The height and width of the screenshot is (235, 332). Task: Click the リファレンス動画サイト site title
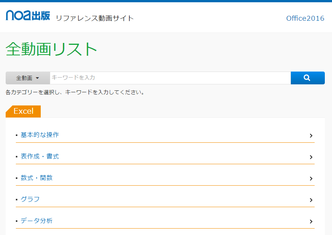tap(95, 18)
